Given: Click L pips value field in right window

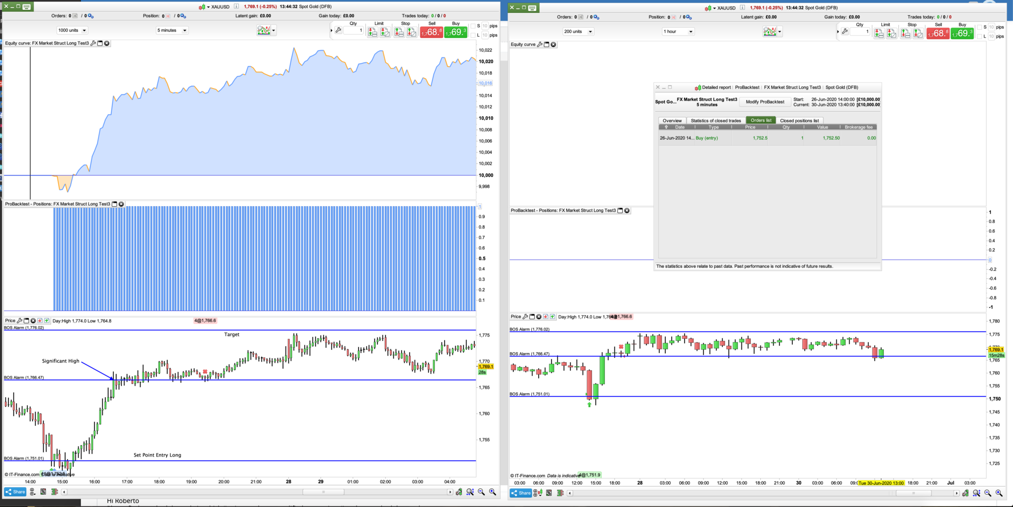Looking at the screenshot, I should (992, 37).
